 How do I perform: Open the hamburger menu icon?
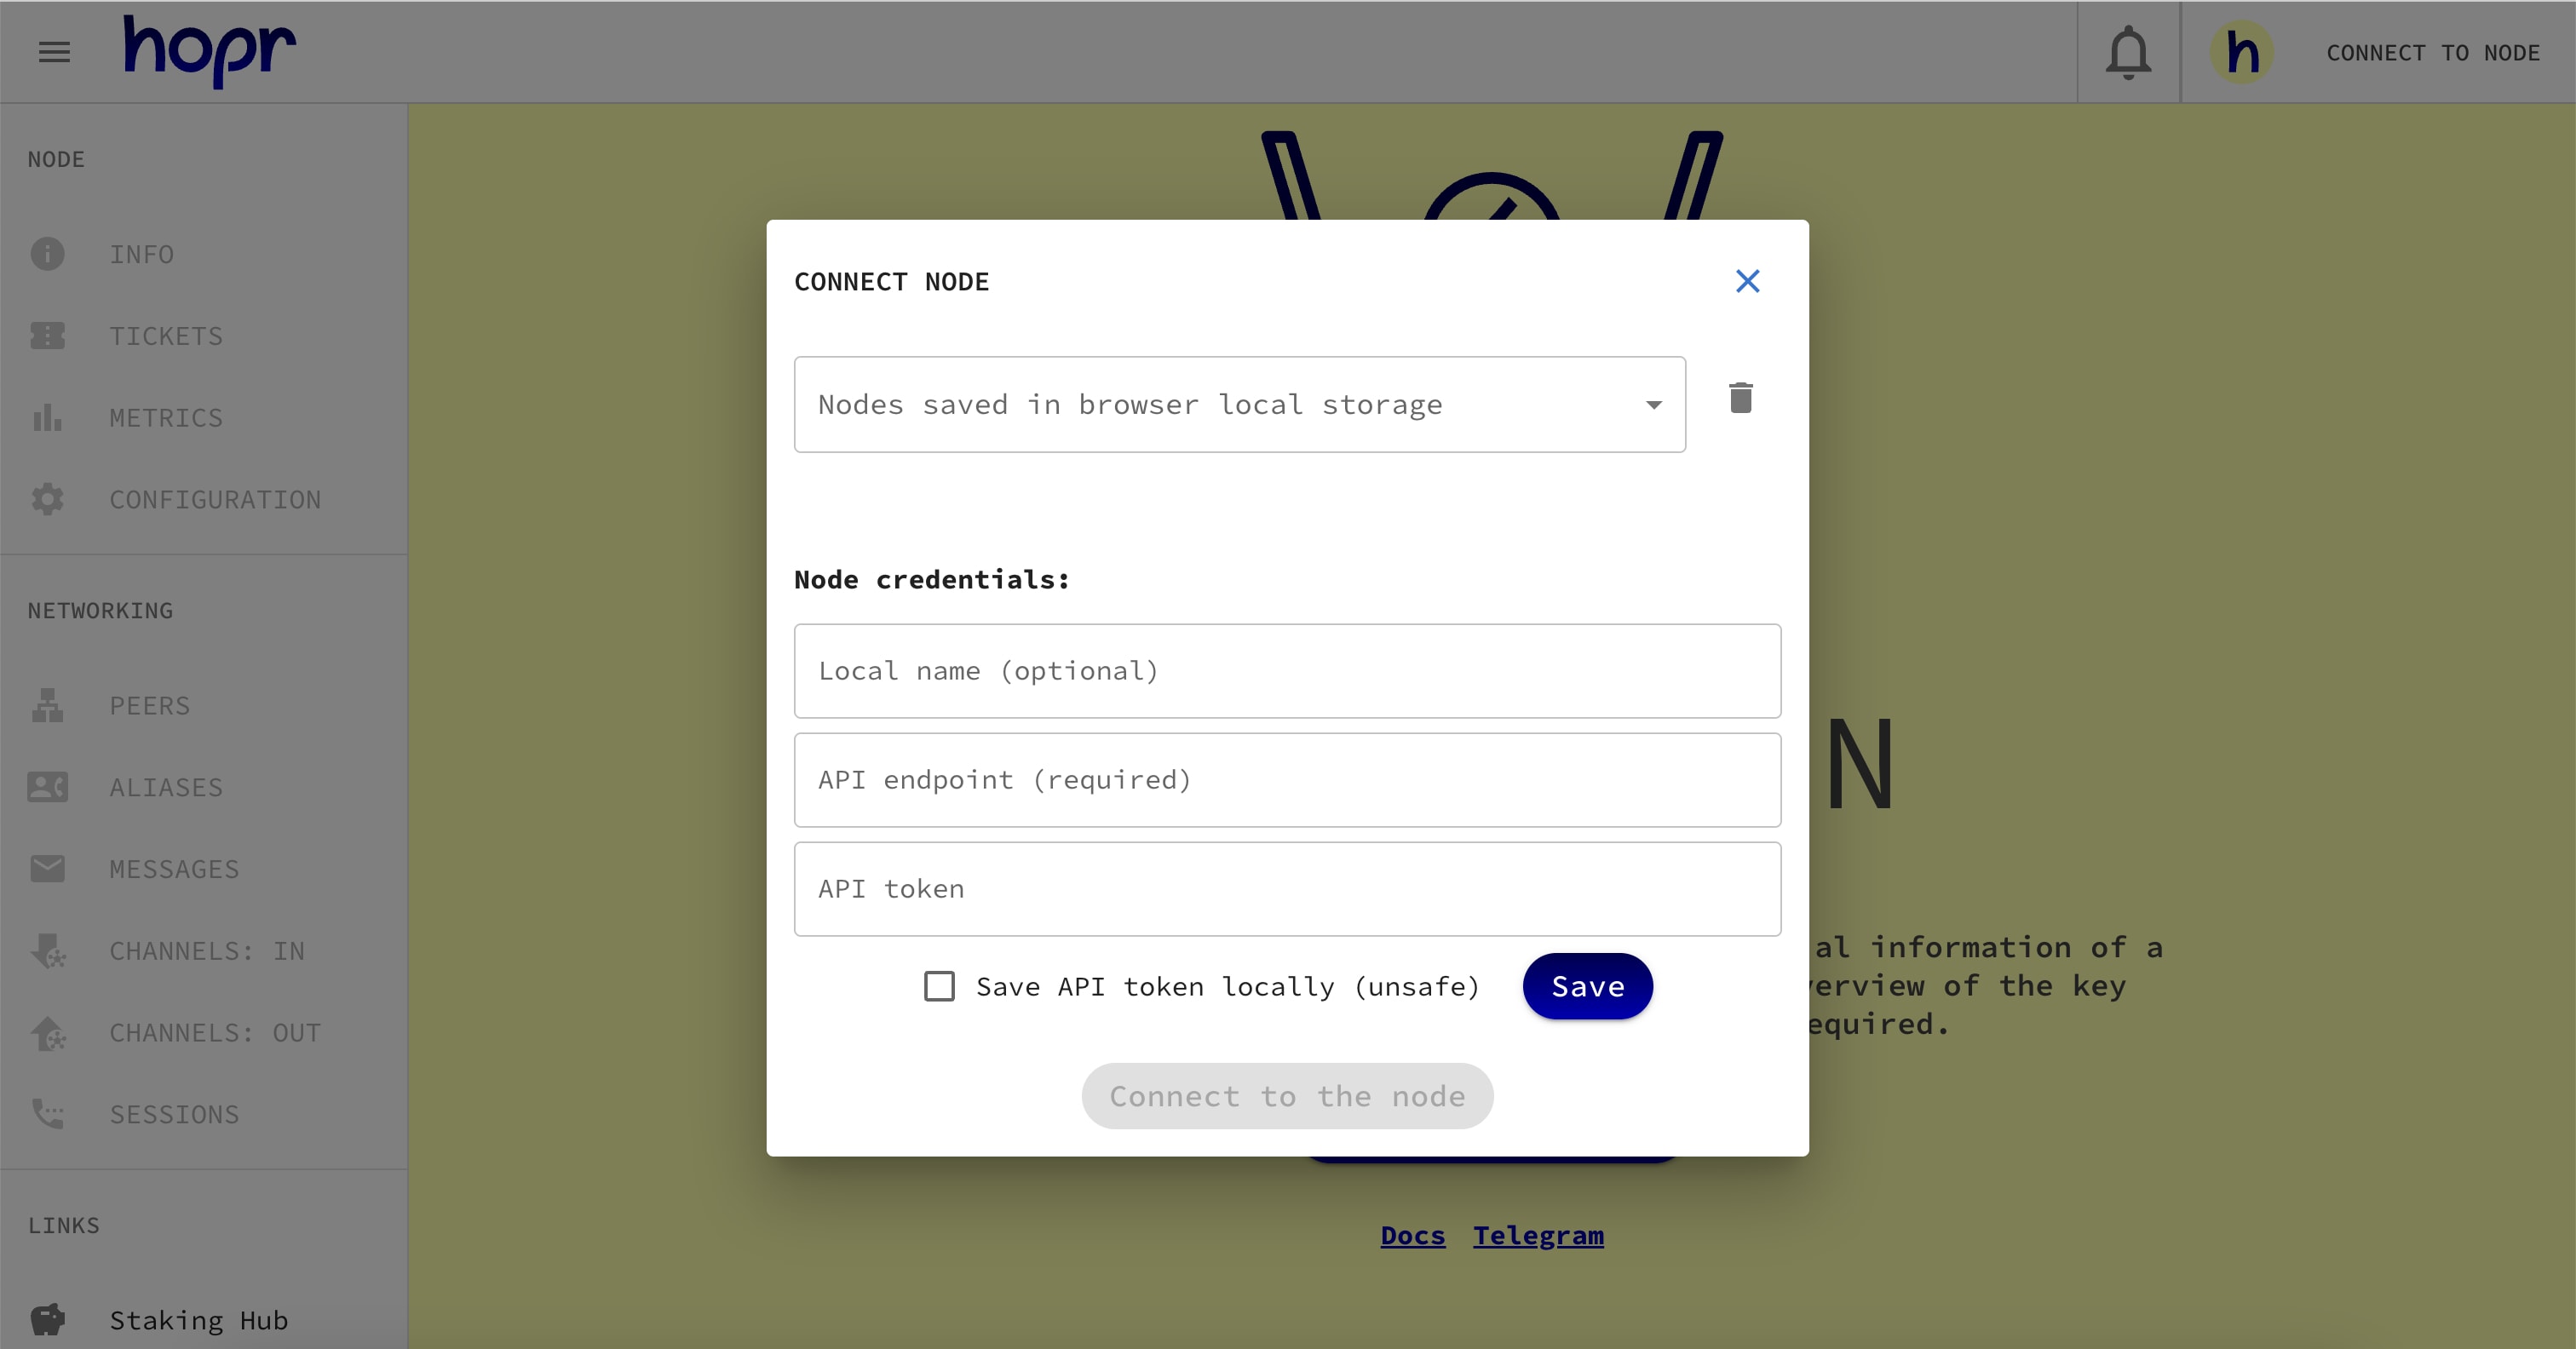click(54, 52)
